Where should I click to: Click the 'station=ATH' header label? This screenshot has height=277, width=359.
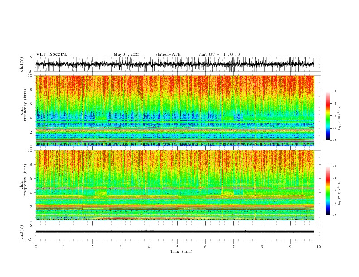pyautogui.click(x=168, y=54)
